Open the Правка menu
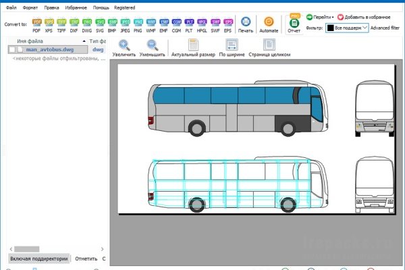The width and height of the screenshot is (405, 270). [x=51, y=7]
